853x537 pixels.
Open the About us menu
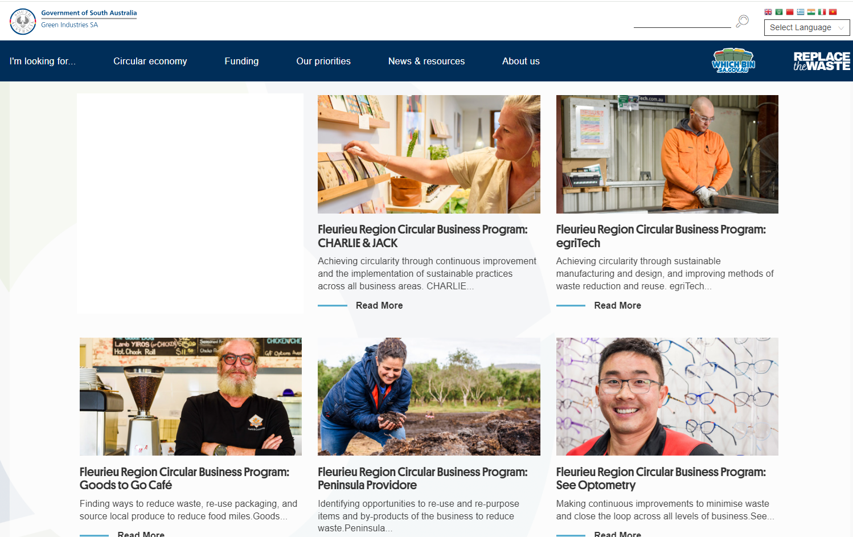[521, 61]
